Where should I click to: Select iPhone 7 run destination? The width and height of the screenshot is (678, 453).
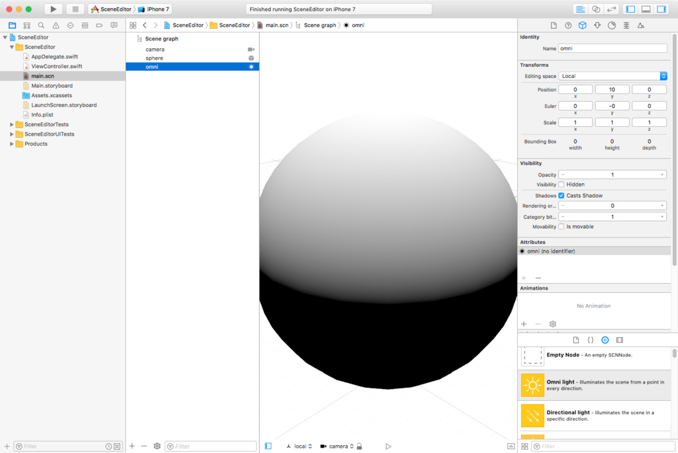point(154,9)
